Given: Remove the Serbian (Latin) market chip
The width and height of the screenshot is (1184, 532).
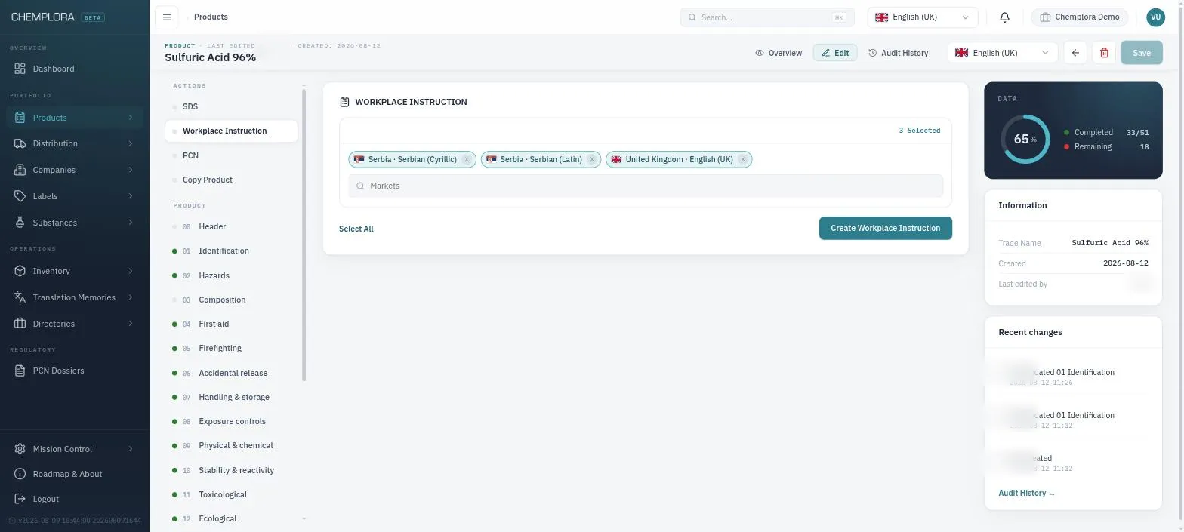Looking at the screenshot, I should (x=592, y=159).
